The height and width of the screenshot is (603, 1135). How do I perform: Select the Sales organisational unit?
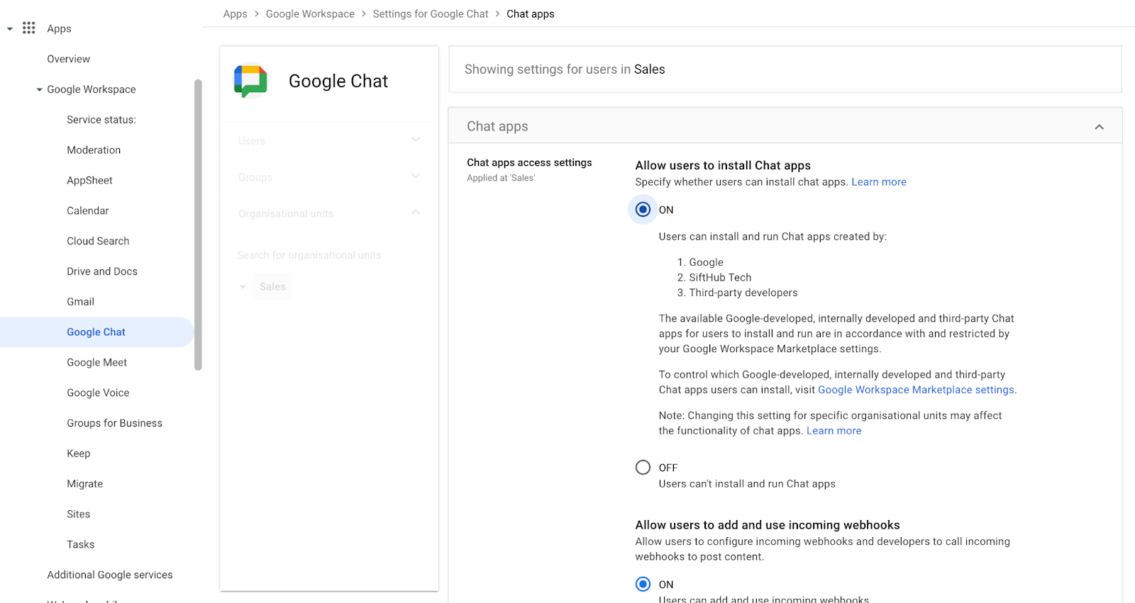(x=272, y=287)
